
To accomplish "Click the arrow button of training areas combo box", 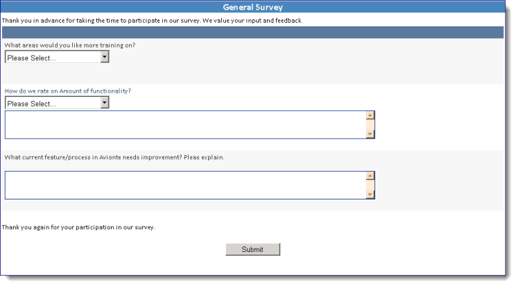I will coord(104,57).
